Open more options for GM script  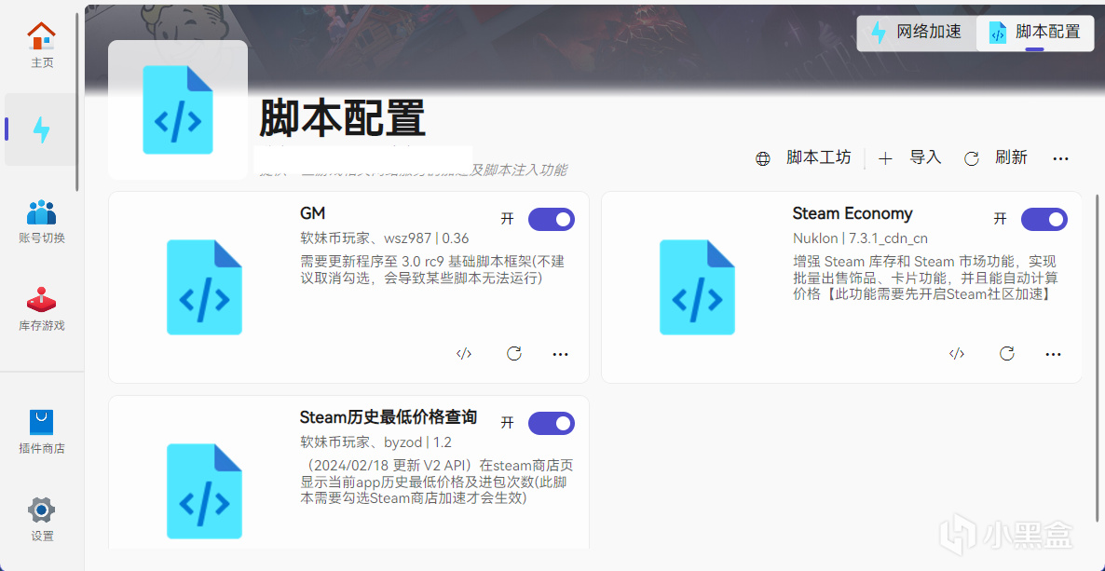tap(560, 354)
